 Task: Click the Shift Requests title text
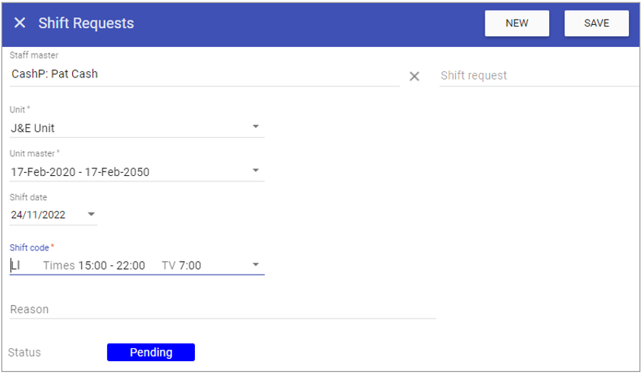click(x=86, y=24)
